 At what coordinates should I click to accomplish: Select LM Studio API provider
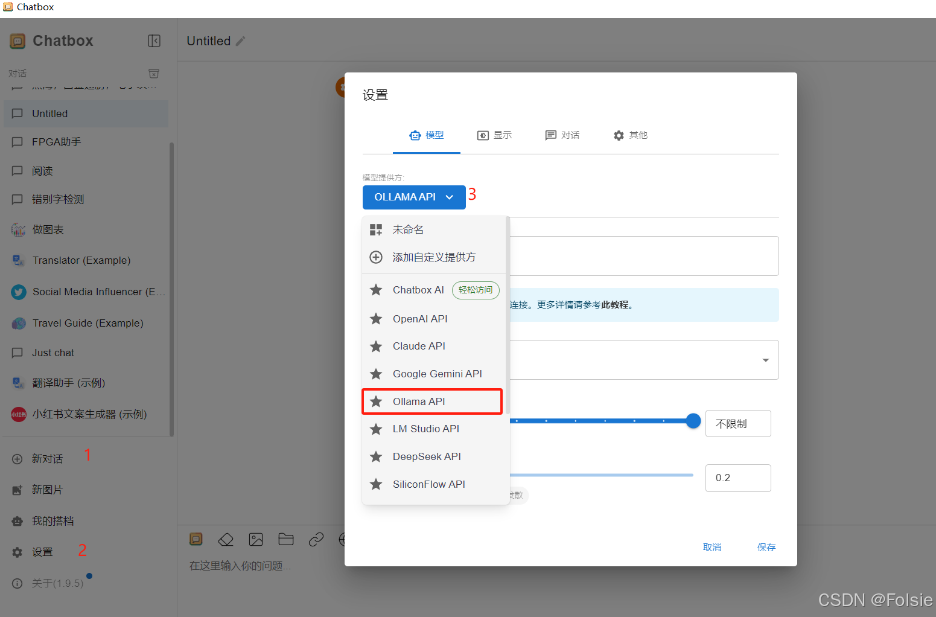click(434, 429)
